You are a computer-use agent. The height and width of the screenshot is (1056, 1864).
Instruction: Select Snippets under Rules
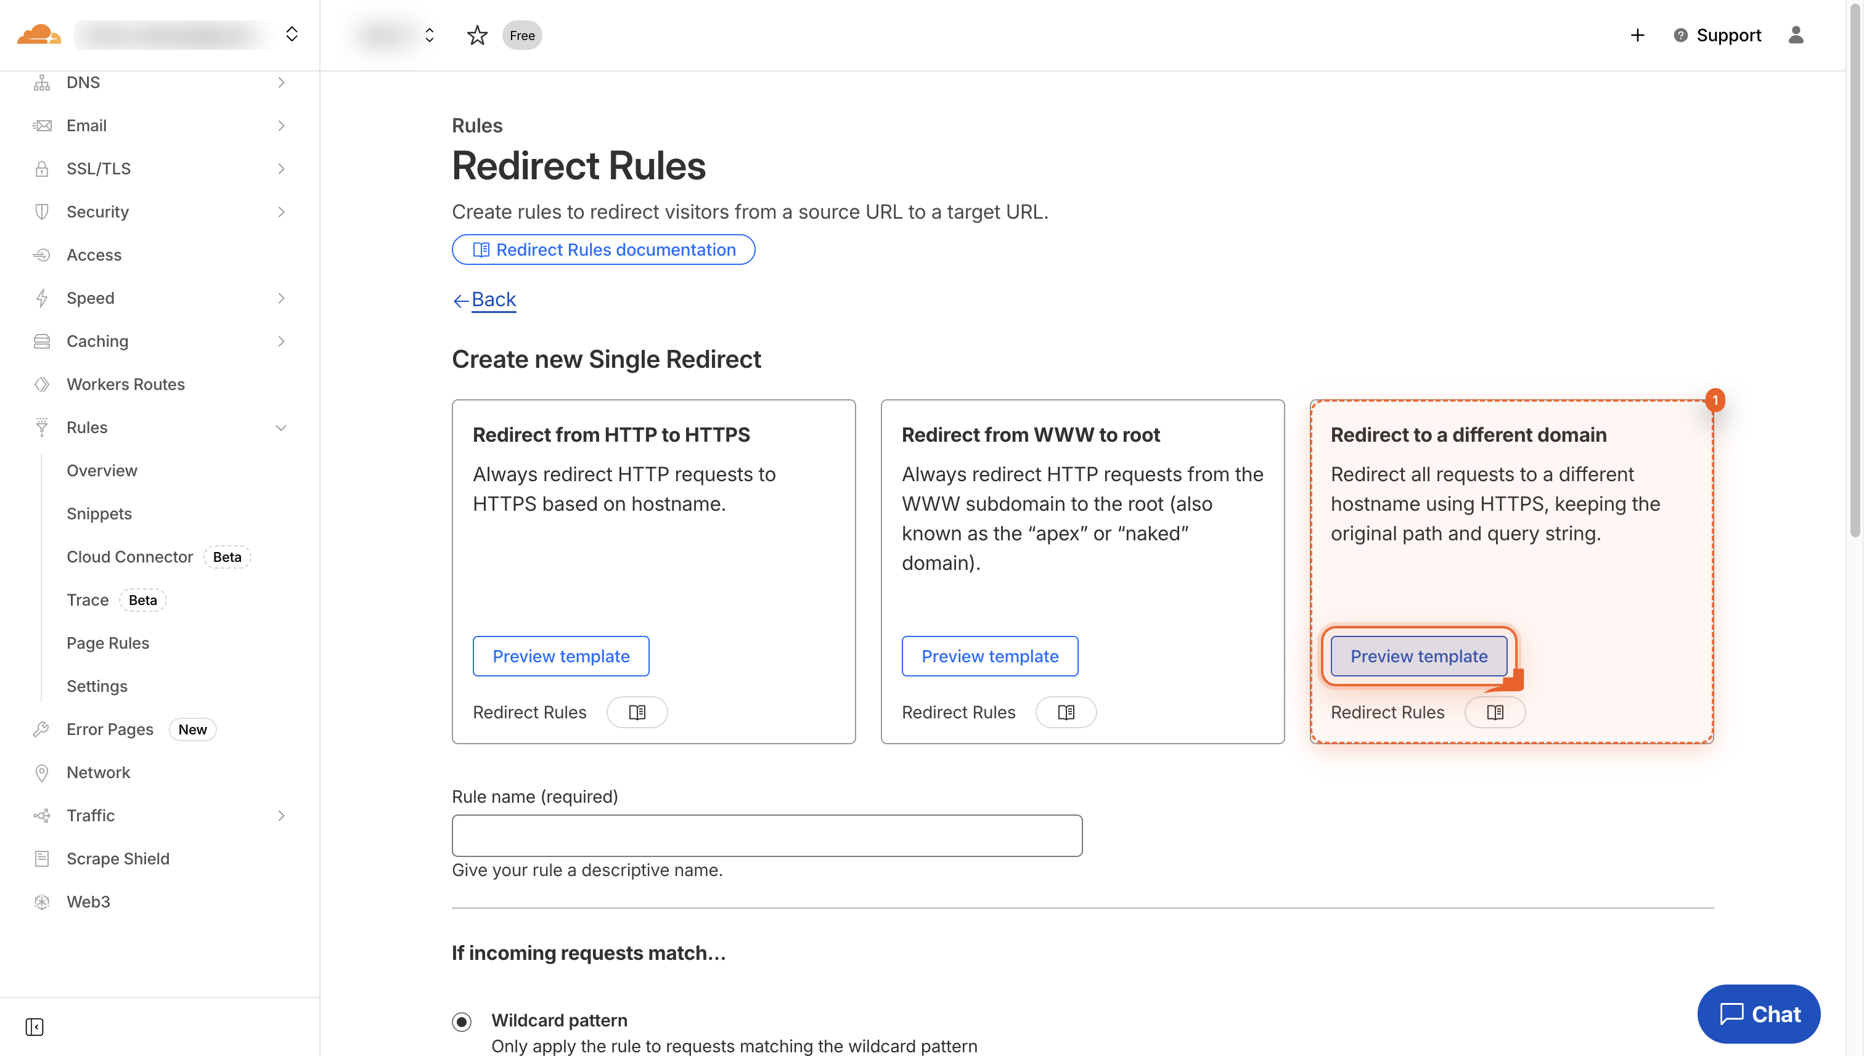[x=99, y=513]
